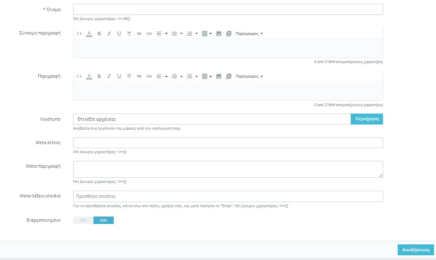The height and width of the screenshot is (260, 436).
Task: Open text alignment dropdown in Σύντομη περιγραφή toolbar
Action: (162, 34)
